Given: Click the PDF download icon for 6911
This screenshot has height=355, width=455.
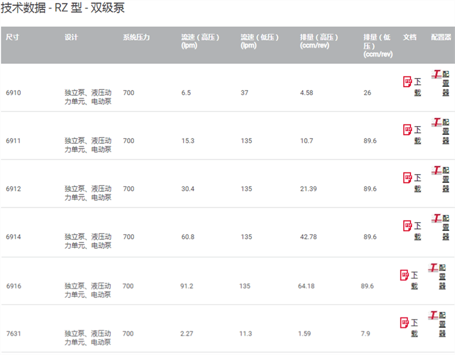Looking at the screenshot, I should tap(407, 130).
